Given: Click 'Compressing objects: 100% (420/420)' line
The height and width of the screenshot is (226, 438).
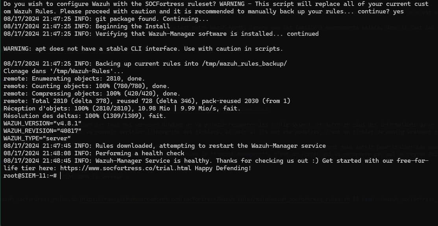Looking at the screenshot, I should click(x=92, y=94).
